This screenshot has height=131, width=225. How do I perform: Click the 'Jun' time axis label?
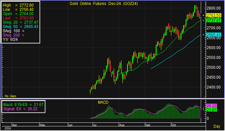pyautogui.click(x=70, y=125)
